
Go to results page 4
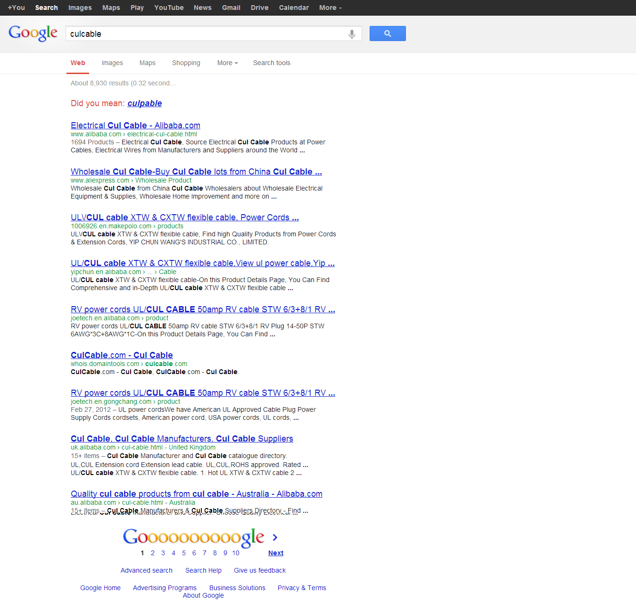tap(173, 553)
